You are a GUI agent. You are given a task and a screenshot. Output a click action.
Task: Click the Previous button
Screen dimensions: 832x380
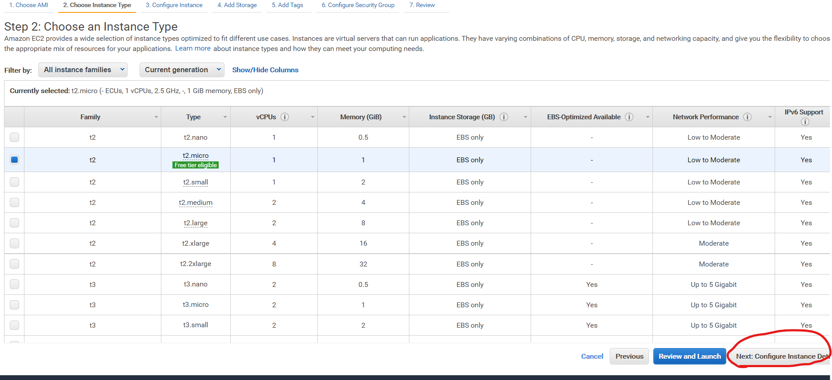[629, 356]
